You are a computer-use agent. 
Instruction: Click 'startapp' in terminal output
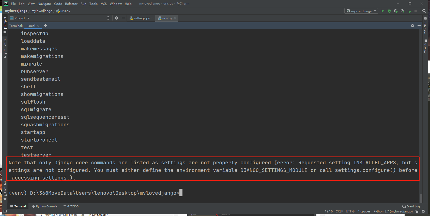click(x=33, y=132)
